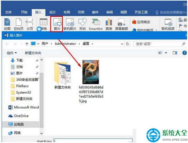Click the Tell Me search box
This screenshot has width=188, height=143.
point(171,12)
